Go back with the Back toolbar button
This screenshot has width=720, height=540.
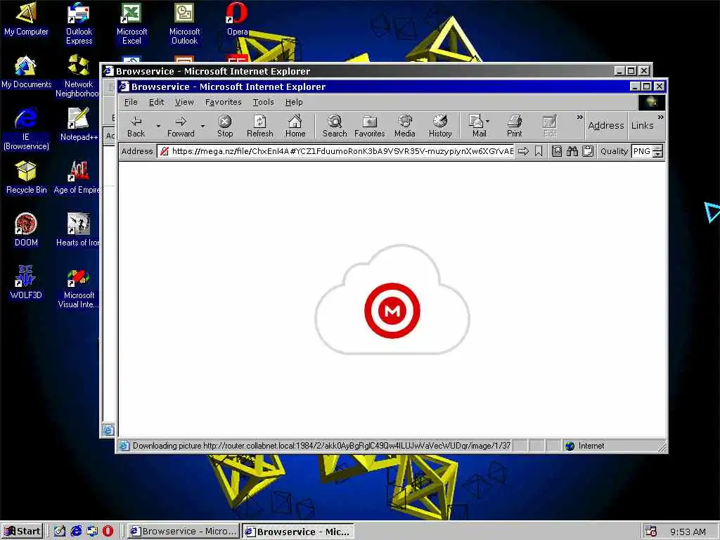[x=136, y=127]
